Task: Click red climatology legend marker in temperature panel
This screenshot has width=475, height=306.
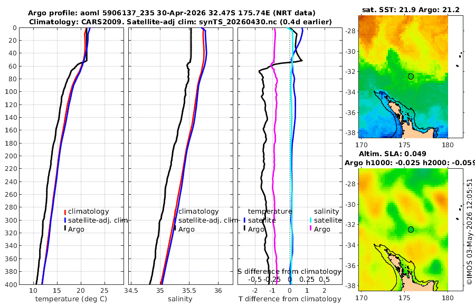Action: pyautogui.click(x=65, y=212)
